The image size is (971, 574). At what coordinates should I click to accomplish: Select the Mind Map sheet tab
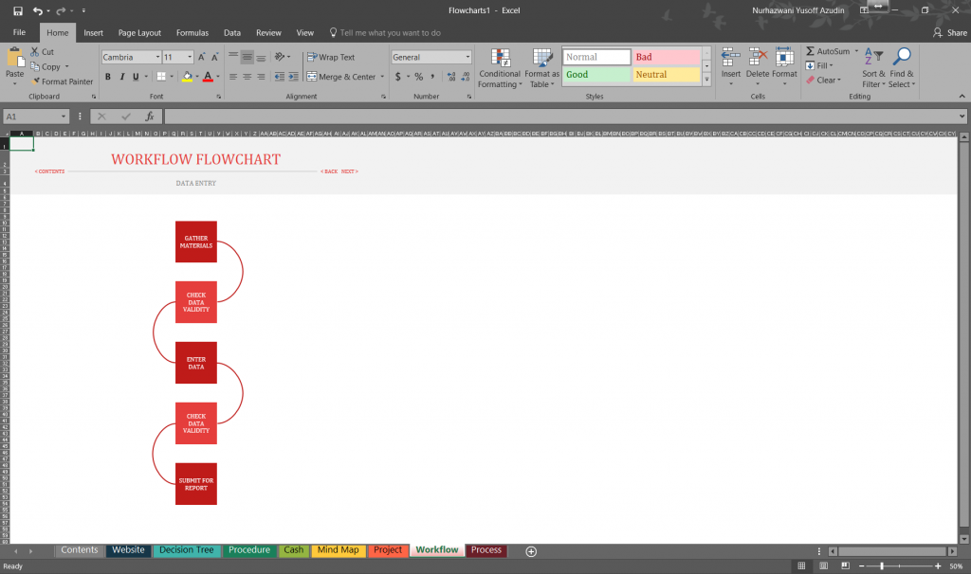[x=338, y=549]
